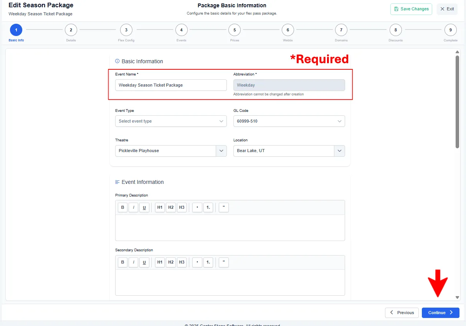
Task: Go to step 3 Flex Config
Action: [x=126, y=30]
